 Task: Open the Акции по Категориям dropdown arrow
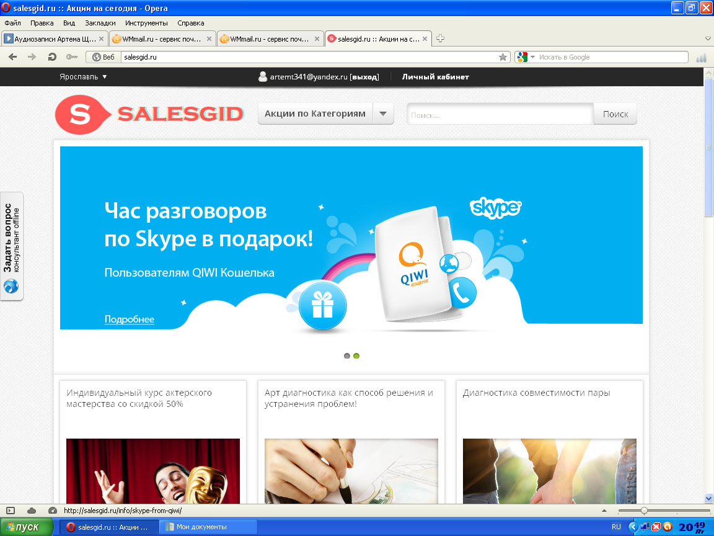pyautogui.click(x=383, y=114)
